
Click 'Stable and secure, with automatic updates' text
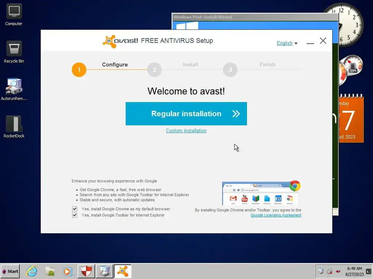(x=117, y=200)
